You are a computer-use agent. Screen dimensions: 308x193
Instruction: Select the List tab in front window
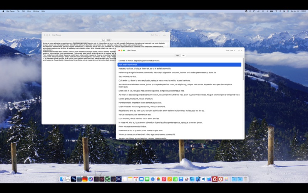183,56
